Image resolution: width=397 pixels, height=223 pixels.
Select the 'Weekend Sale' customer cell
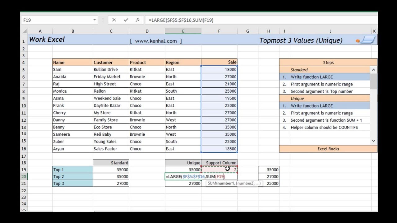point(111,98)
